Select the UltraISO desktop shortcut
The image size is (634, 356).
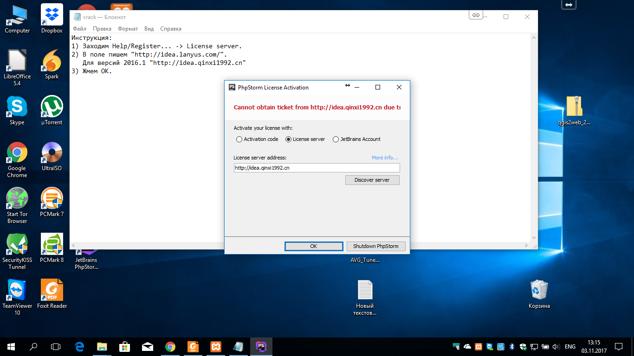click(x=52, y=157)
